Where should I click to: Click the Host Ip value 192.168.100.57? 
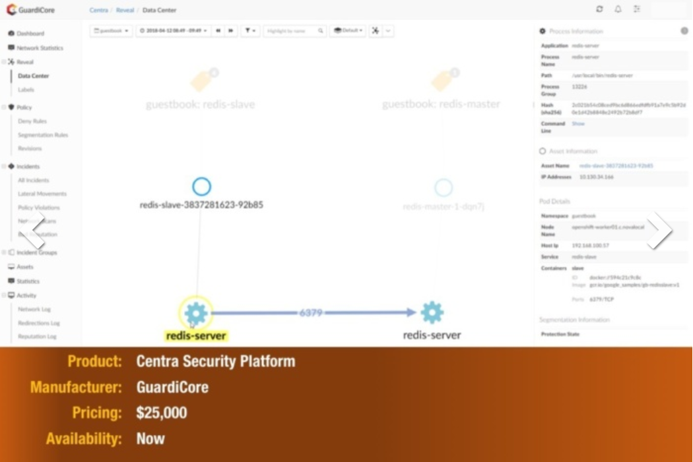(x=591, y=245)
